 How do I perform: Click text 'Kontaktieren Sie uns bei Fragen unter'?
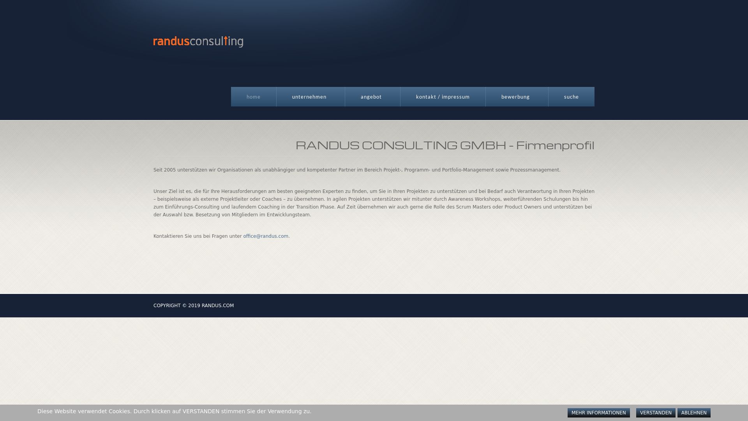tap(198, 236)
